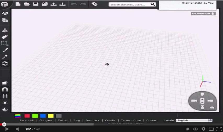Open the Google+ link
This screenshot has width=223, height=132.
[46, 120]
